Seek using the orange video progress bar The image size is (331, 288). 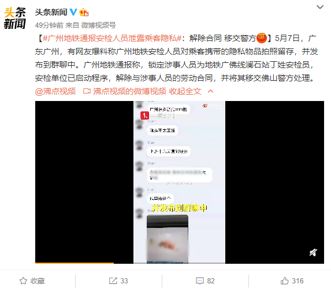point(75,263)
